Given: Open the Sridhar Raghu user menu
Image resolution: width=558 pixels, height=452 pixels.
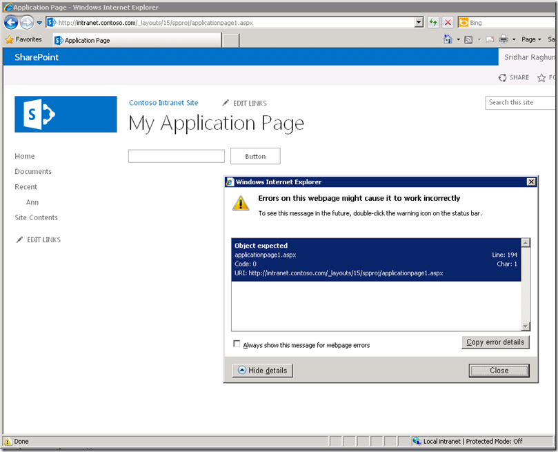Looking at the screenshot, I should click(x=529, y=57).
